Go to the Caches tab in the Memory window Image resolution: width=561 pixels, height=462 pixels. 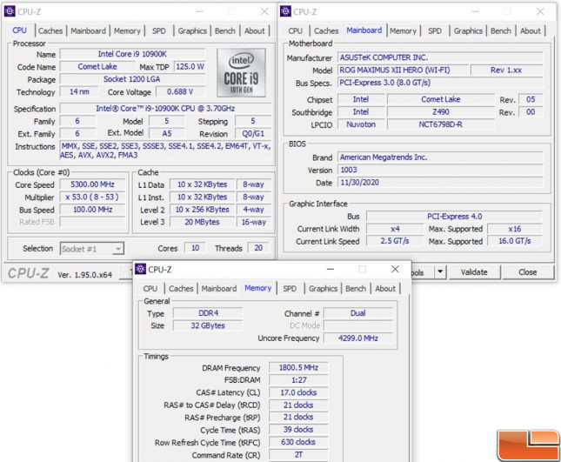coord(181,289)
